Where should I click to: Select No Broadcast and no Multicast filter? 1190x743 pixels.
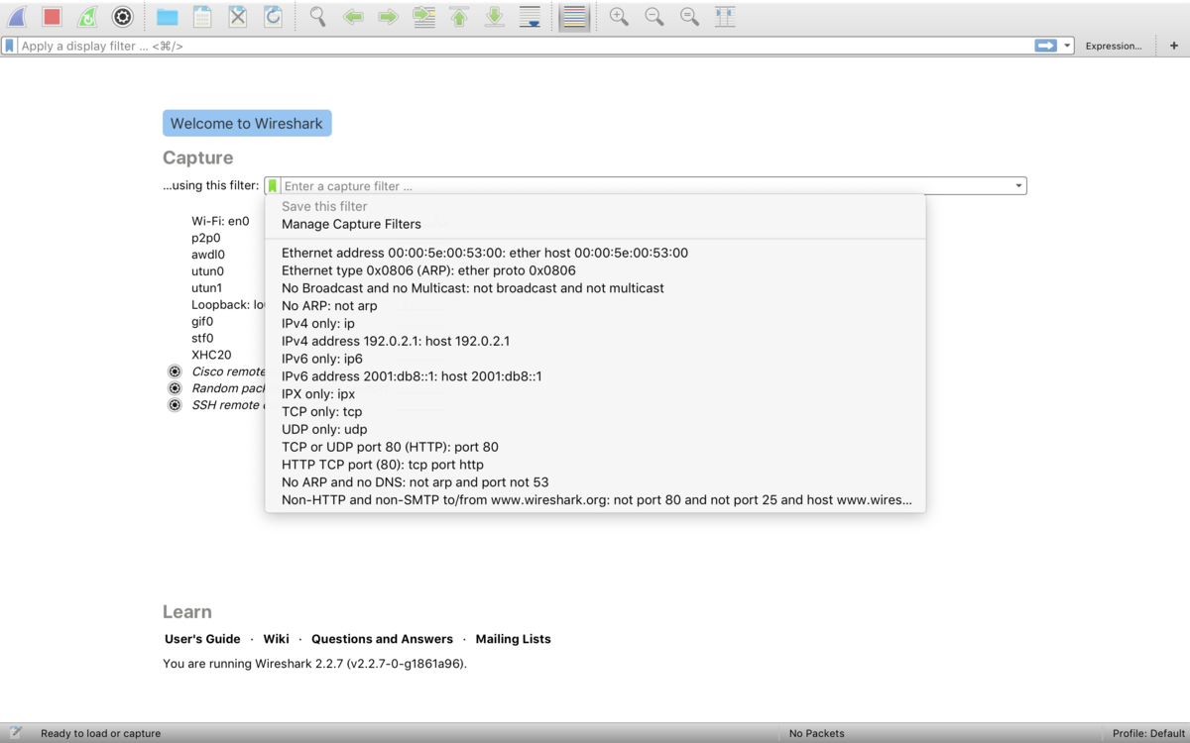point(595,288)
